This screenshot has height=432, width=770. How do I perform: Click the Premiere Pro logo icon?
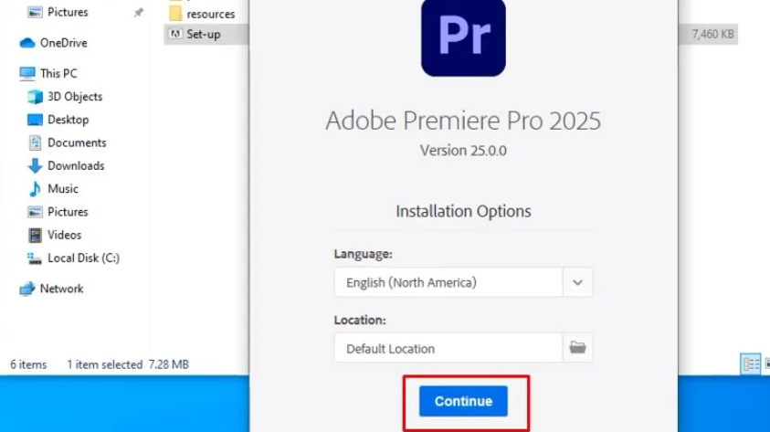(x=463, y=35)
